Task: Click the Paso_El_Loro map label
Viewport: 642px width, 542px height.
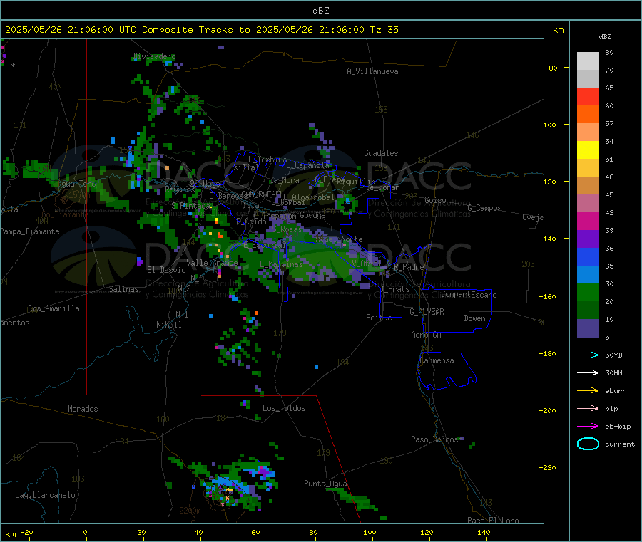Action: [493, 521]
